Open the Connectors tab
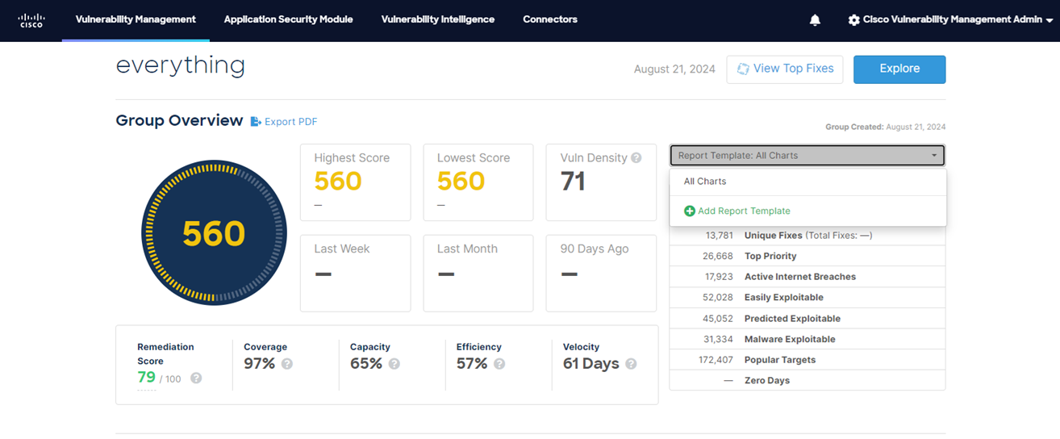This screenshot has width=1060, height=439. pyautogui.click(x=550, y=19)
